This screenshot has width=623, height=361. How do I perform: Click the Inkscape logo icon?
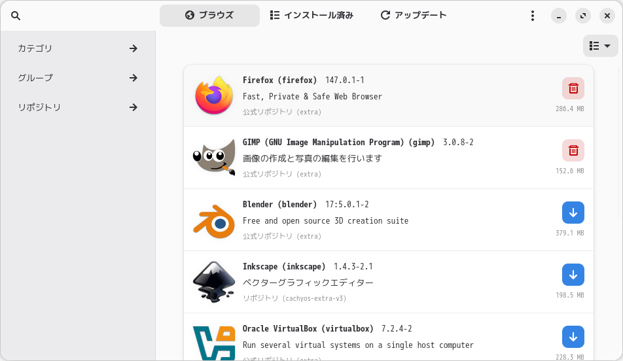click(x=214, y=282)
